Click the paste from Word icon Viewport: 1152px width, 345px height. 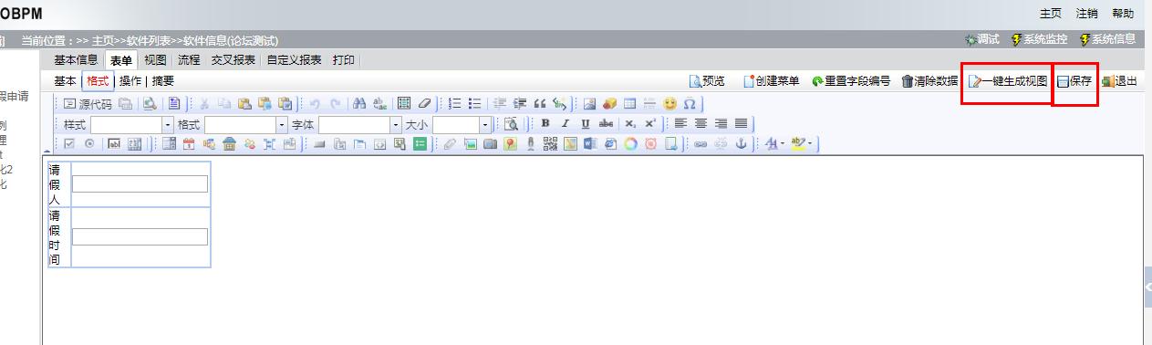pyautogui.click(x=285, y=104)
